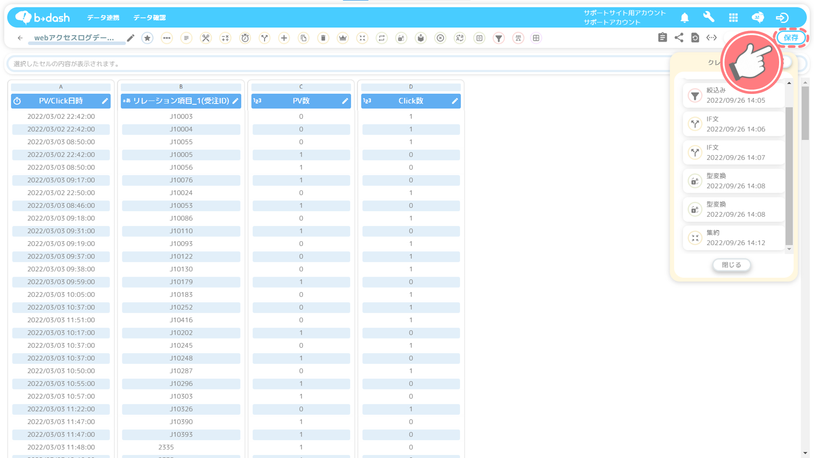Viewport: 814px width, 458px height.
Task: Open the データ連携 menu
Action: point(103,18)
